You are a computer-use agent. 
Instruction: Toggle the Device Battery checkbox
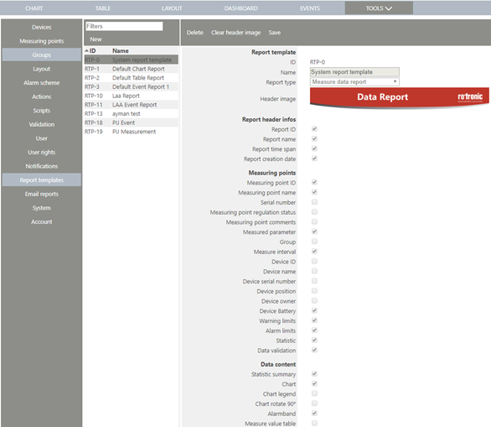(314, 310)
